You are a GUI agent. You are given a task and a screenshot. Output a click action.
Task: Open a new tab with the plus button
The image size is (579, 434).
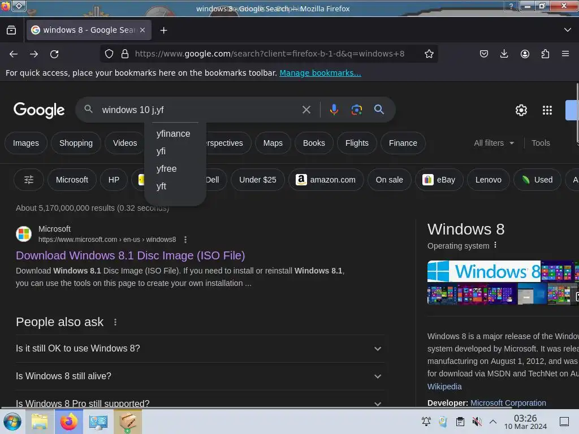pos(163,31)
